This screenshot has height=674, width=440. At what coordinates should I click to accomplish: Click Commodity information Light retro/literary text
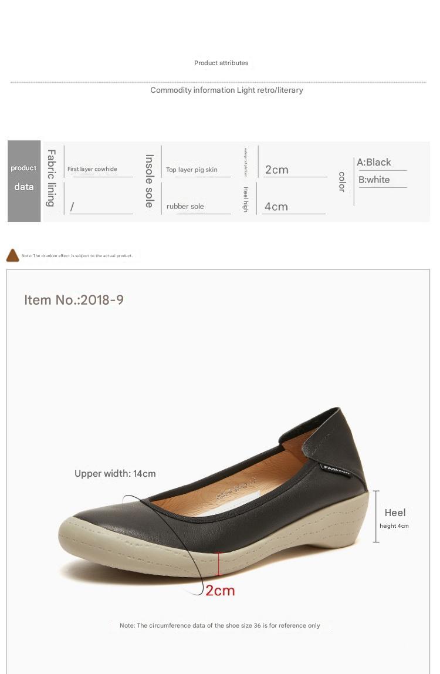click(226, 90)
